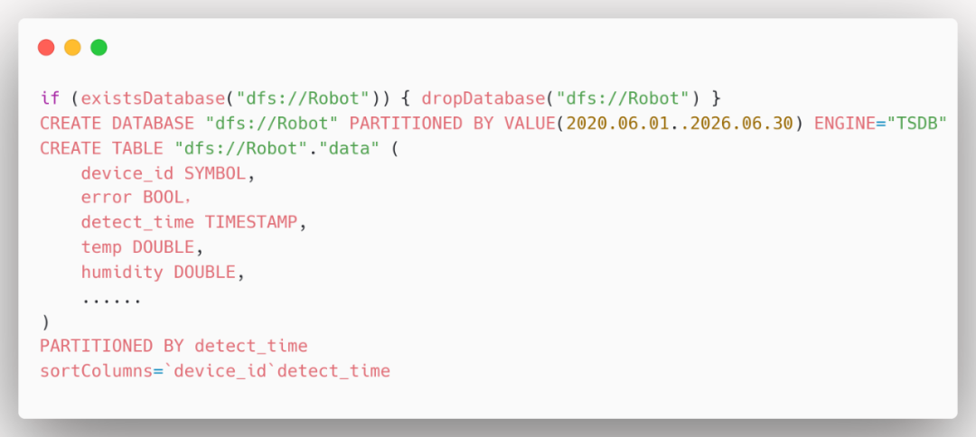
Task: Click the detect_time TIMESTAMP column line
Action: click(194, 222)
